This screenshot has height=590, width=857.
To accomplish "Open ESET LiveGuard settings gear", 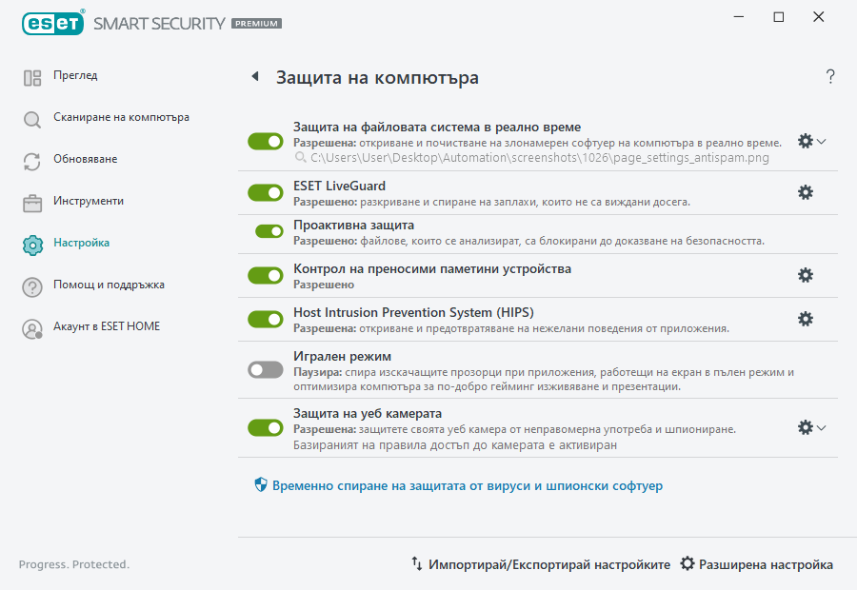I will 806,192.
